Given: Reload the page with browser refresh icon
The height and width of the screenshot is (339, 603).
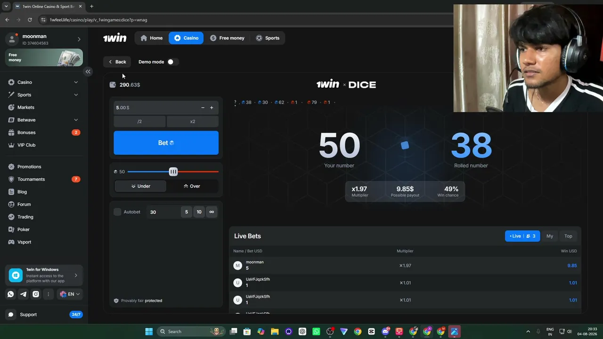Looking at the screenshot, I should (x=30, y=20).
